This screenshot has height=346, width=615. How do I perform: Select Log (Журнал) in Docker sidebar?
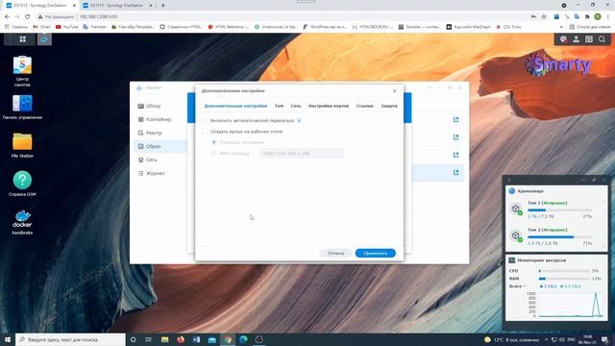(x=160, y=173)
